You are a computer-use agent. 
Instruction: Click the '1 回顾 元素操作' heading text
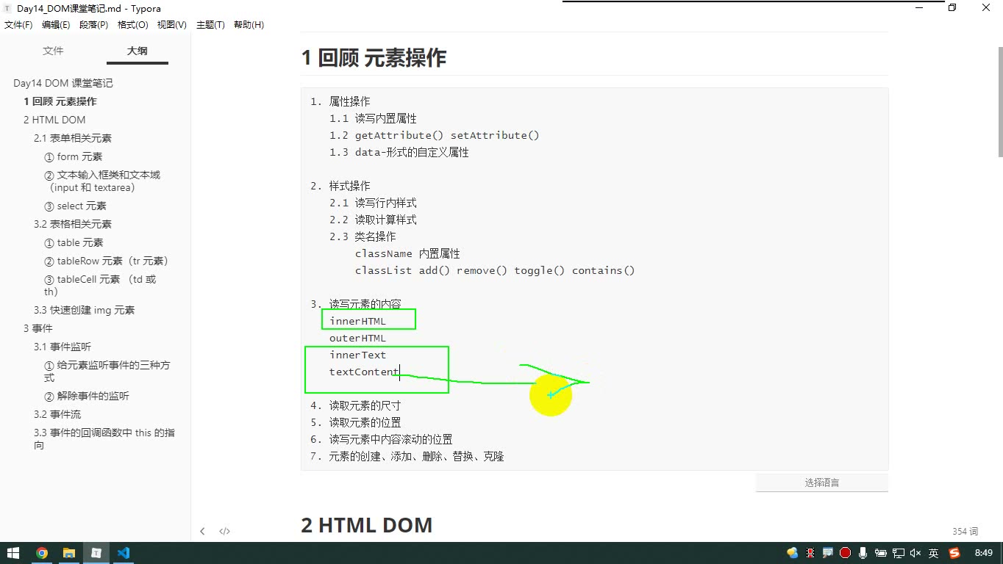[374, 58]
